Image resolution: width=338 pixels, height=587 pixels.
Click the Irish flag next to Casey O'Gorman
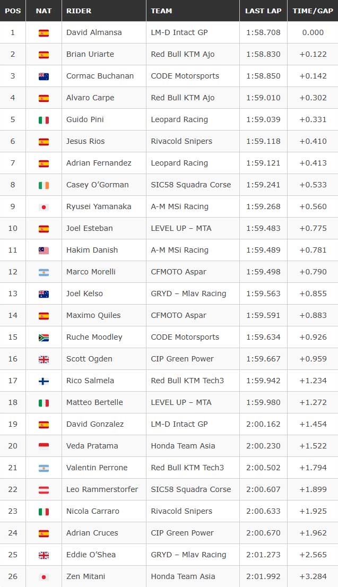tap(44, 185)
